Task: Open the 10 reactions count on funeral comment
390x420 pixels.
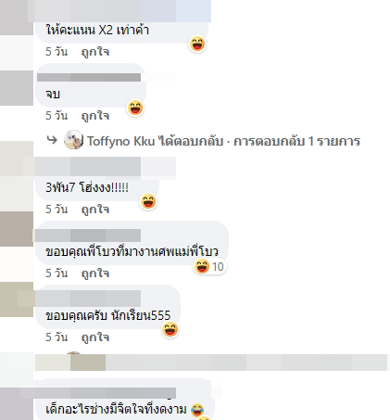Action: 210,266
